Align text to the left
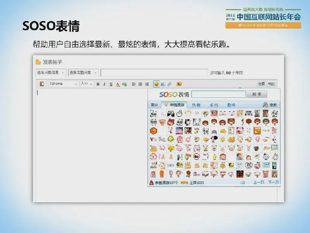 tap(134, 84)
